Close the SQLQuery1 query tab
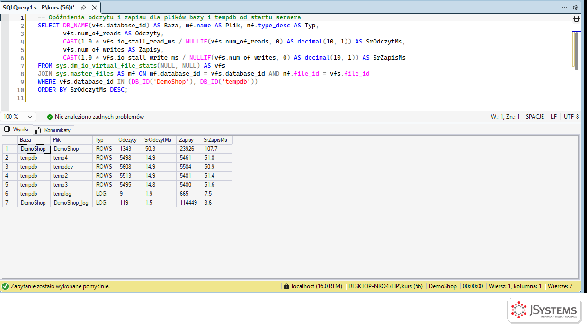The width and height of the screenshot is (587, 327). point(95,8)
